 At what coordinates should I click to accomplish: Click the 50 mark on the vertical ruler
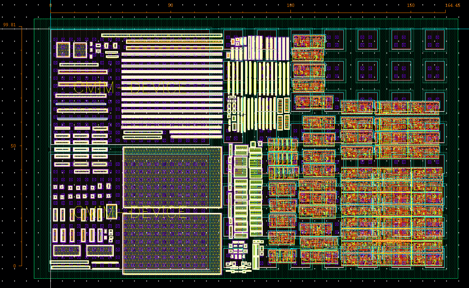click(x=13, y=146)
